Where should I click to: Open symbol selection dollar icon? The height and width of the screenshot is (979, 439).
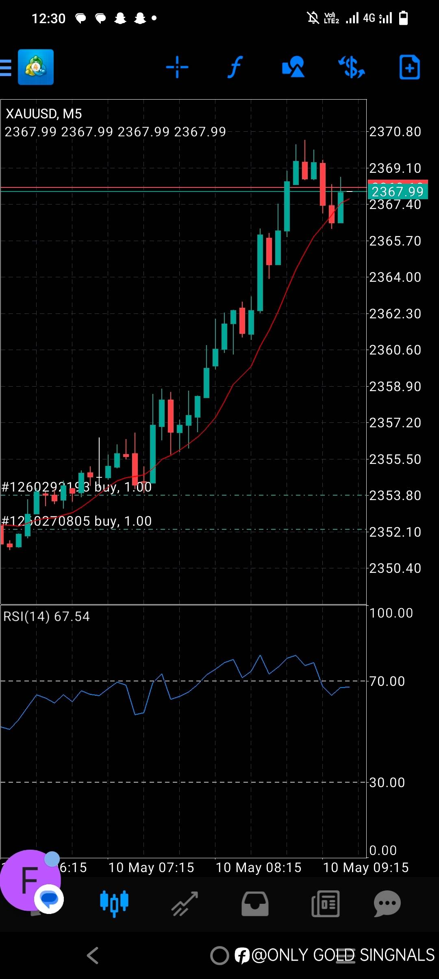coord(352,67)
